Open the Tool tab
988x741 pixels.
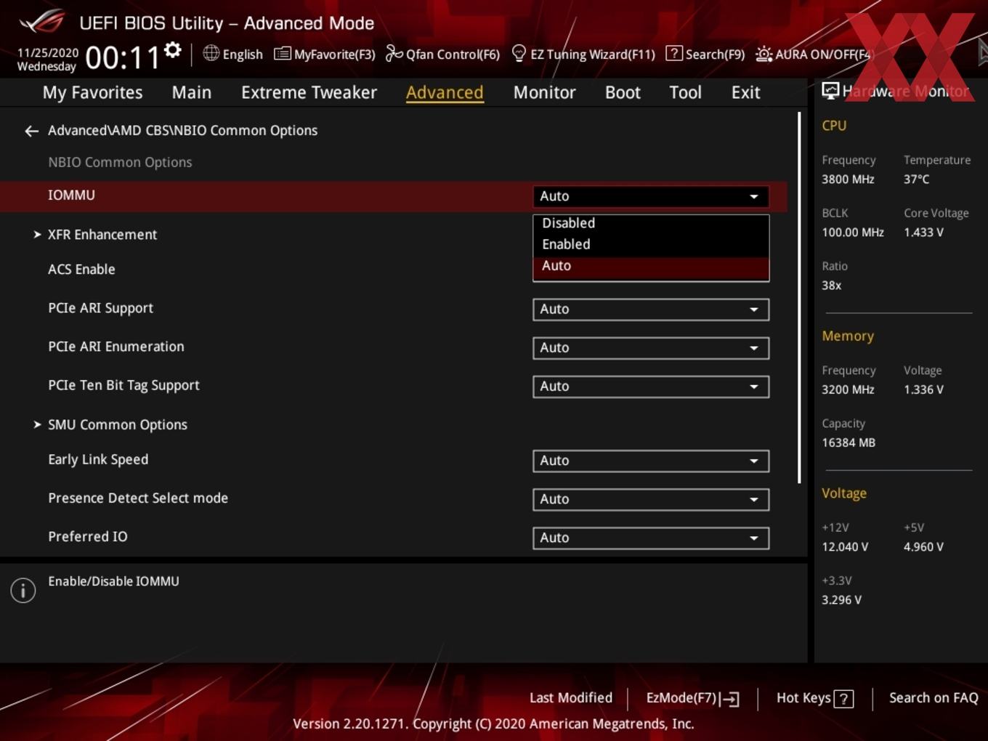(685, 93)
